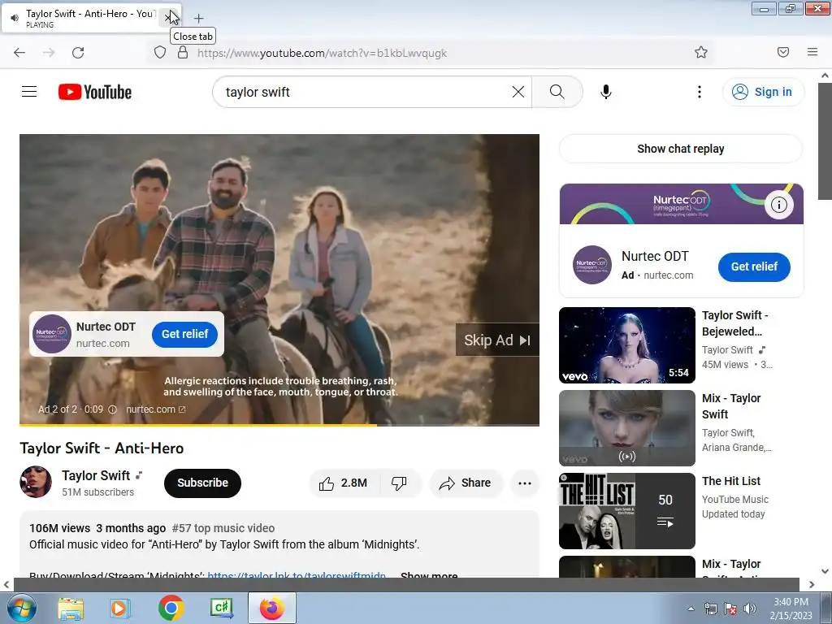Subscribe to Taylor Swift channel
Image resolution: width=832 pixels, height=624 pixels.
point(202,483)
